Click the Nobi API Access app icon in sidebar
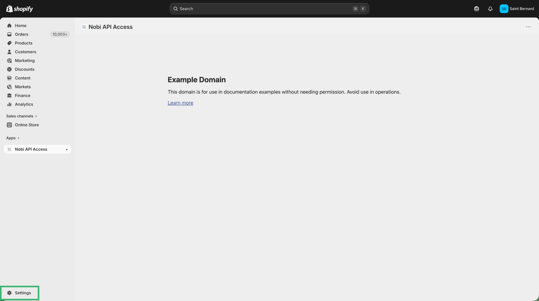The width and height of the screenshot is (539, 301). [x=9, y=149]
